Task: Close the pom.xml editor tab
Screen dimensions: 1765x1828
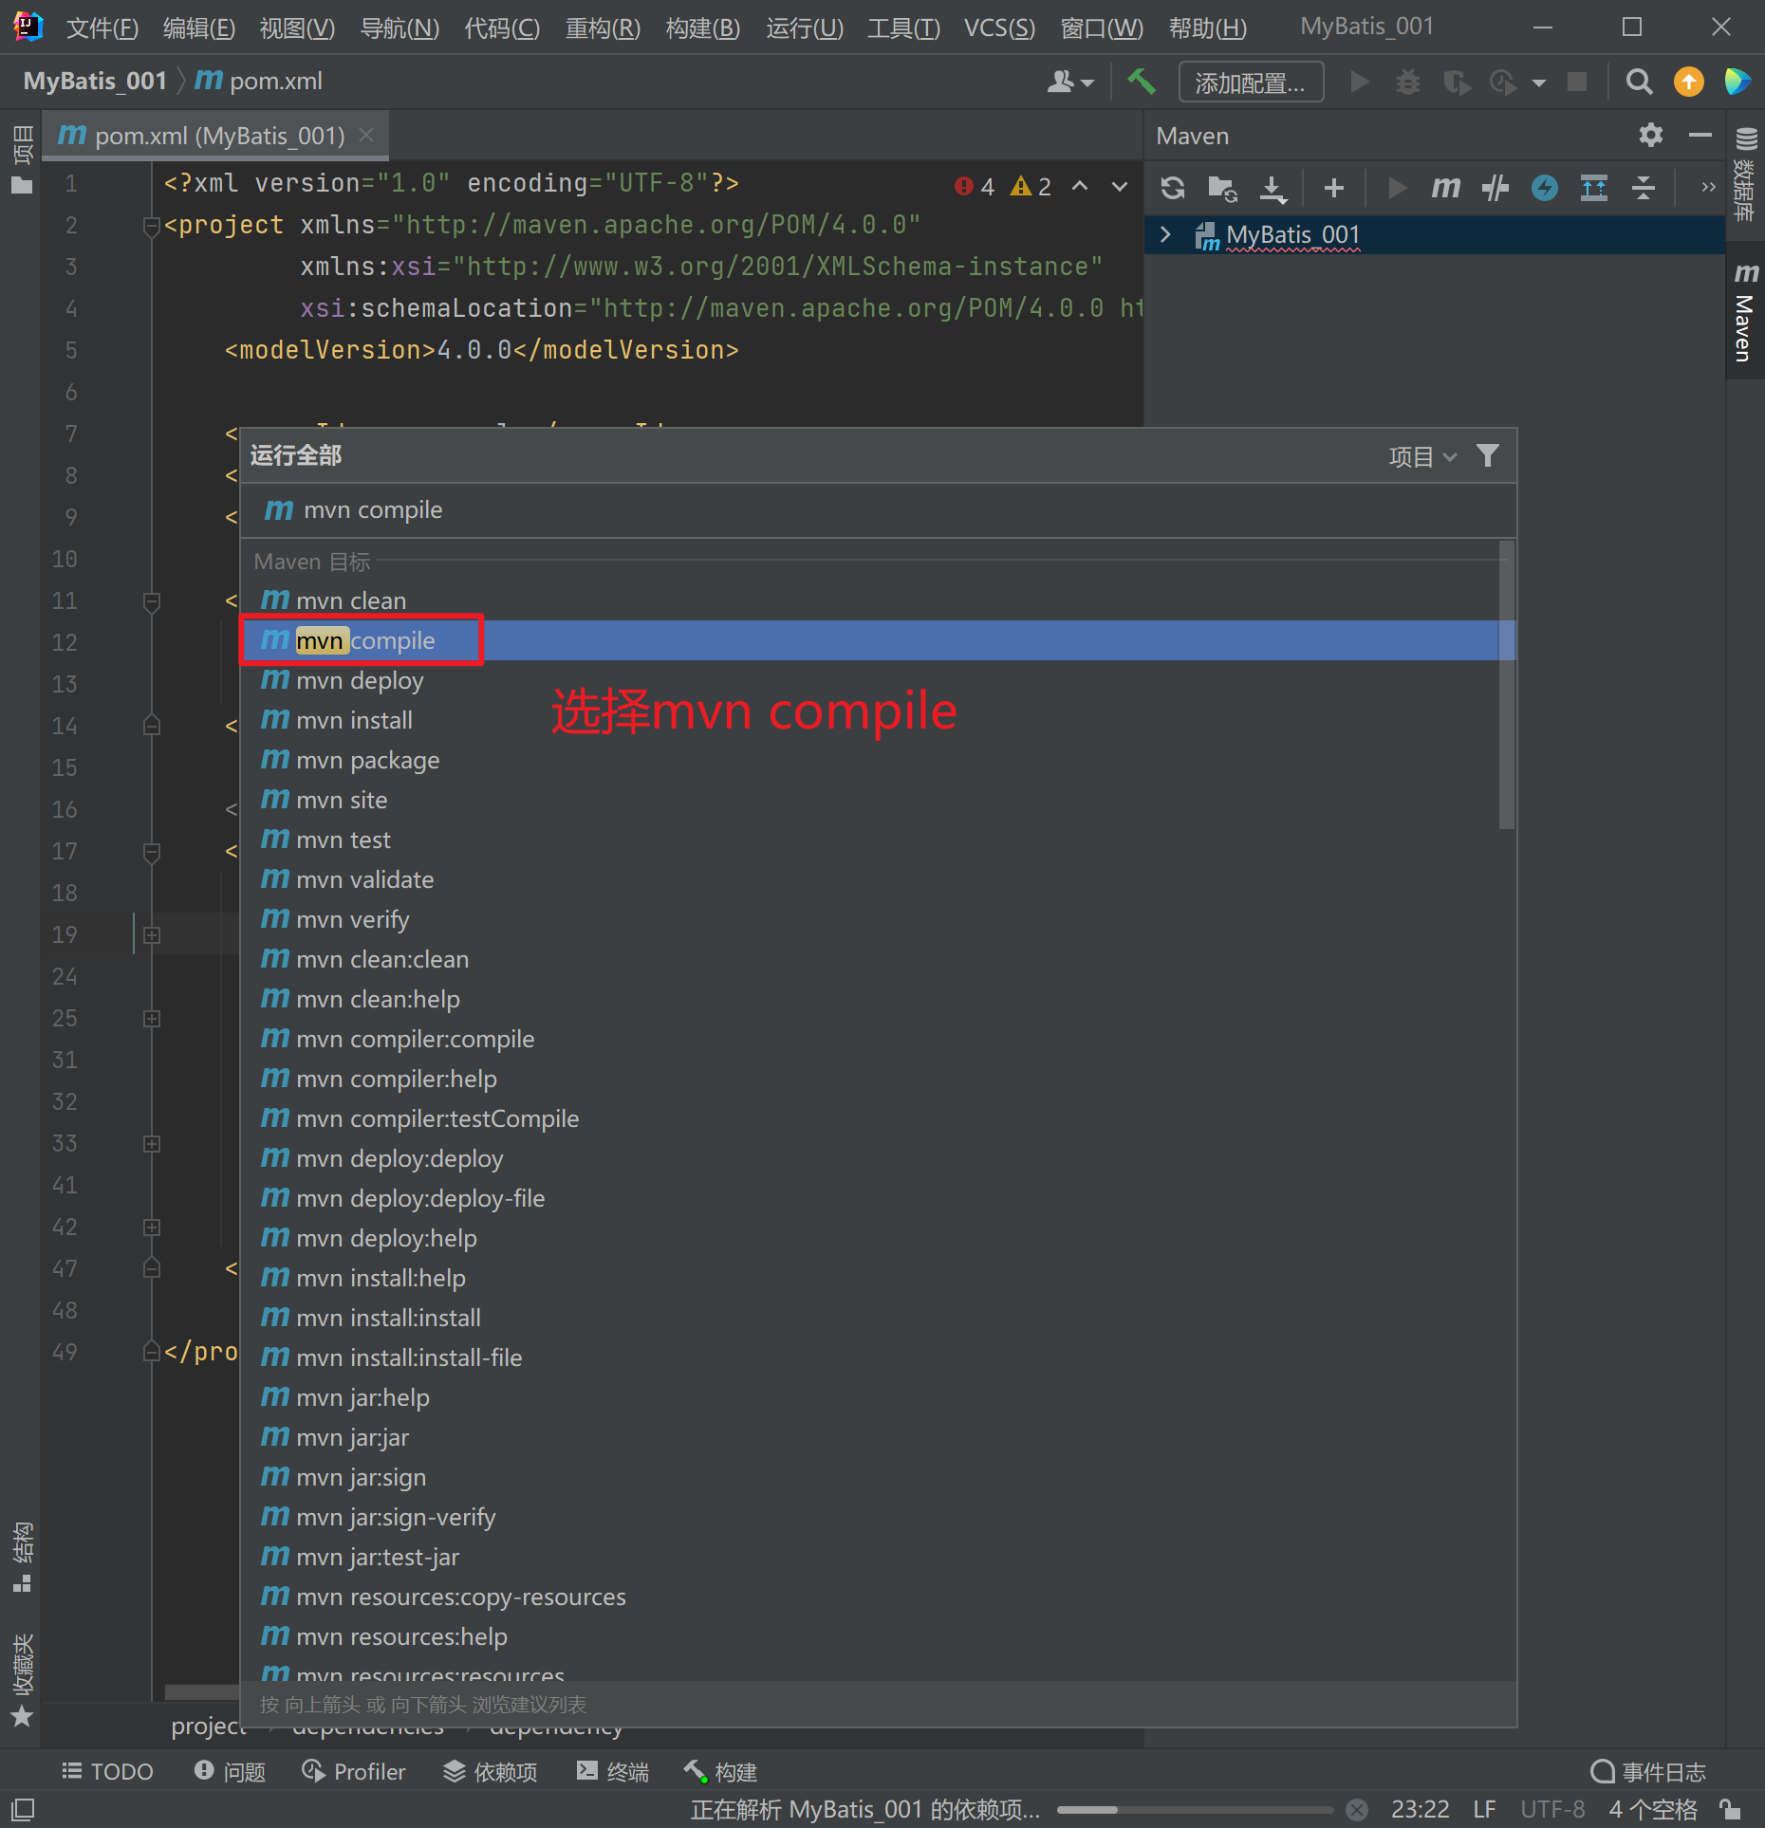Action: (366, 136)
